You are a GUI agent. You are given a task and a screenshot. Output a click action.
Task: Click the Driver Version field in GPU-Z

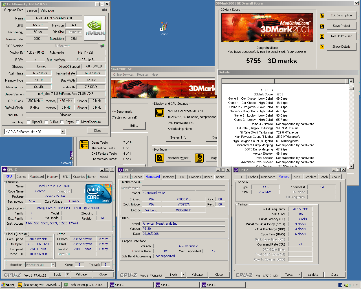point(66,94)
